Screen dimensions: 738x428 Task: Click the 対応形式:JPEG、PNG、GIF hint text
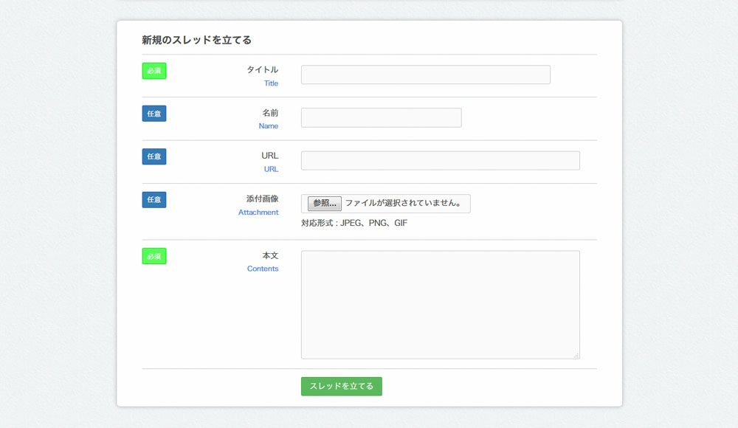tap(354, 223)
